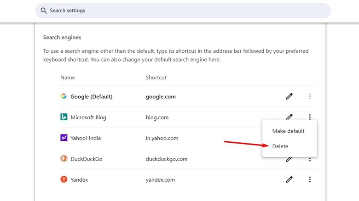Click the red Yandex logo icon
This screenshot has height=201, width=359.
[64, 179]
